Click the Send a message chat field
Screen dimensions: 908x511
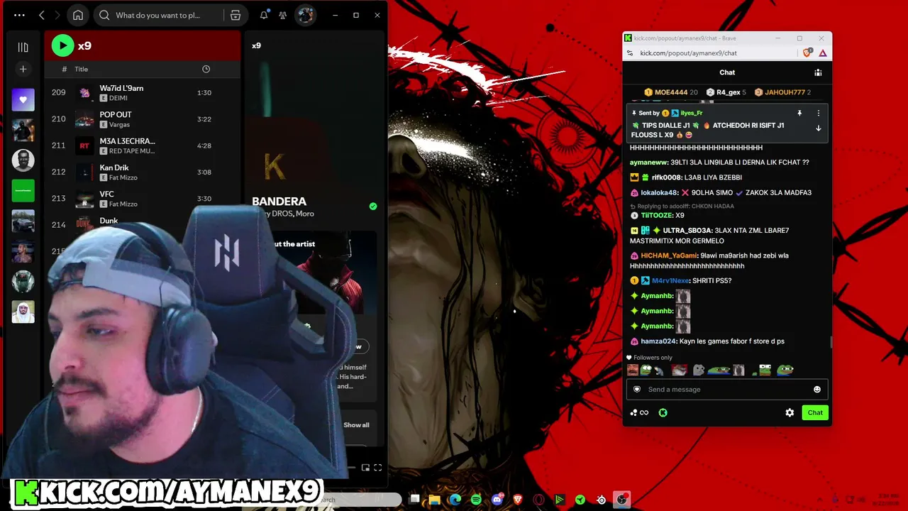[726, 389]
